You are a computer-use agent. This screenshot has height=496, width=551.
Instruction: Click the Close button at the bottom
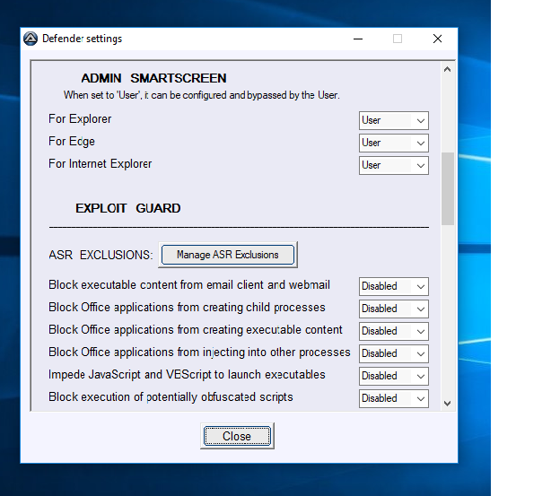[x=237, y=436]
